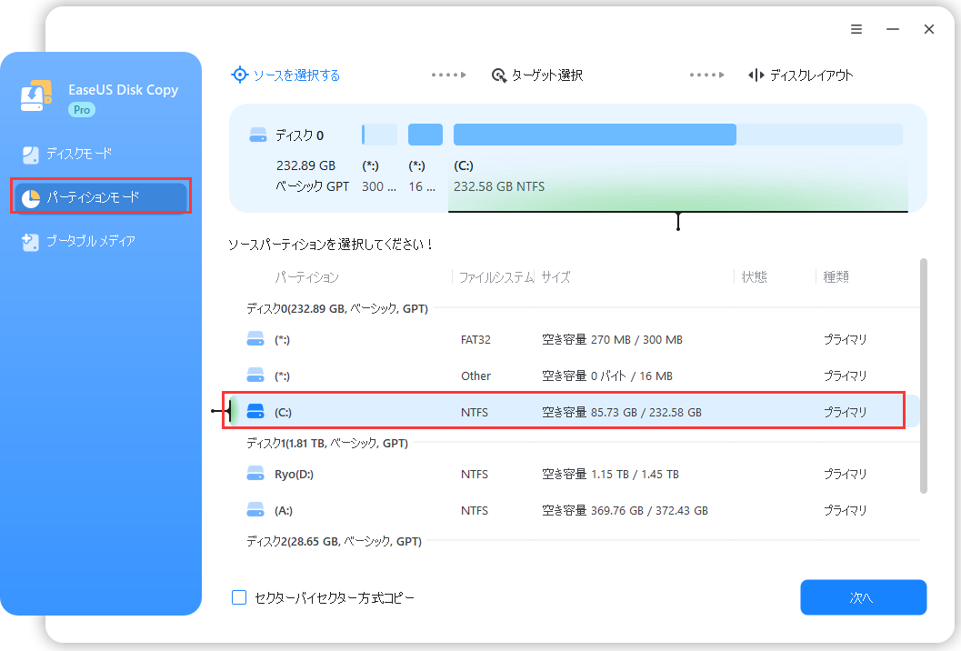Click the Disk 0 drive icon in header
This screenshot has width=961, height=651.
point(258,135)
